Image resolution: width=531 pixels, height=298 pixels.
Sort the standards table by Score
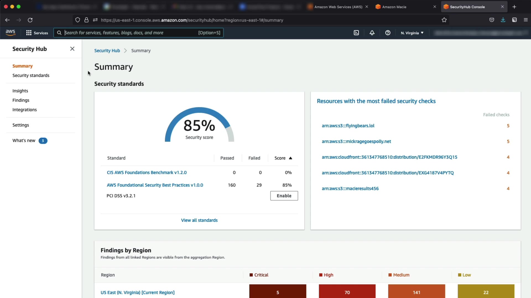(x=283, y=158)
